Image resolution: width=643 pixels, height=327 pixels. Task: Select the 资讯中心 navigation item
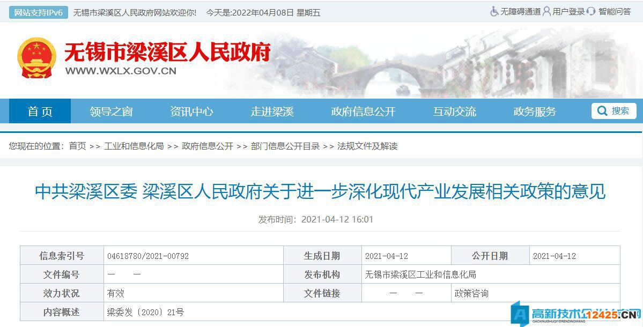191,111
